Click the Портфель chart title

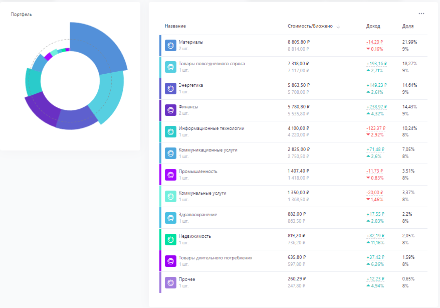coord(21,15)
